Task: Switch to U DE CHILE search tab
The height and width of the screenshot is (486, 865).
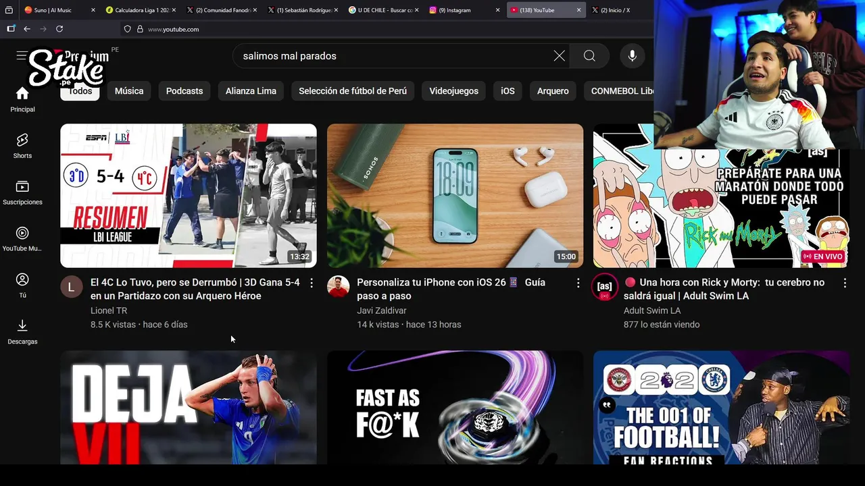Action: [384, 10]
